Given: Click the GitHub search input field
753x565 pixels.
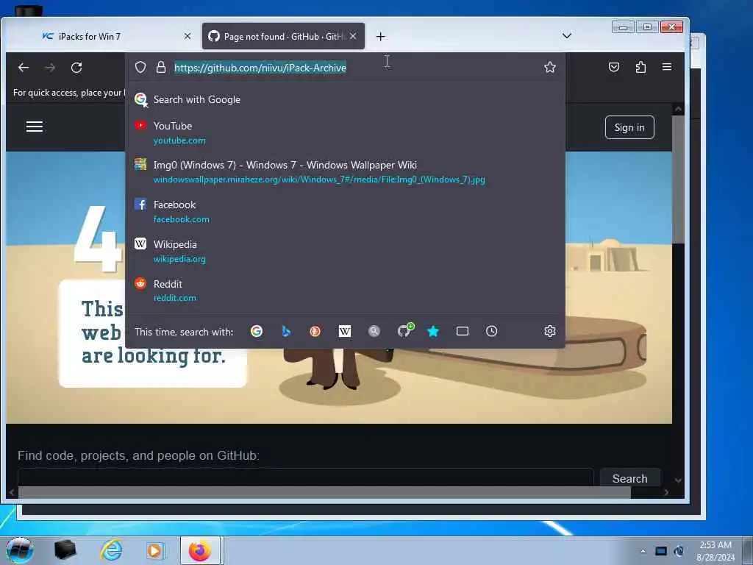Looking at the screenshot, I should coord(305,477).
